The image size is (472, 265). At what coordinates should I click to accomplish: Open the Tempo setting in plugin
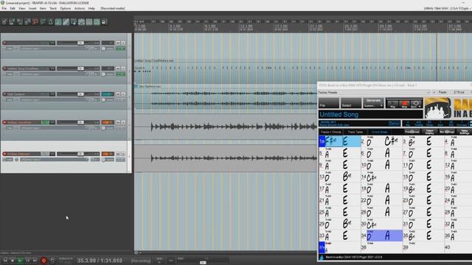(429, 124)
